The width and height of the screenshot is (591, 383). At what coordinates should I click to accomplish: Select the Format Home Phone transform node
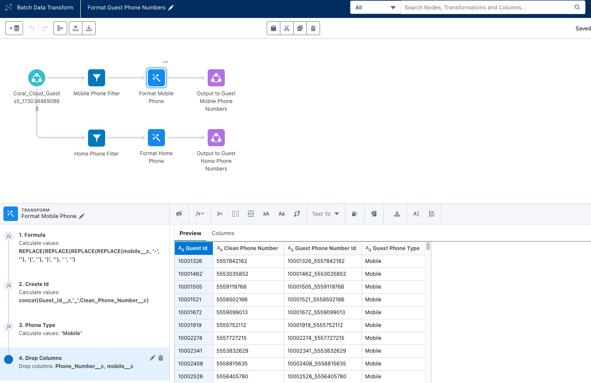click(x=156, y=138)
